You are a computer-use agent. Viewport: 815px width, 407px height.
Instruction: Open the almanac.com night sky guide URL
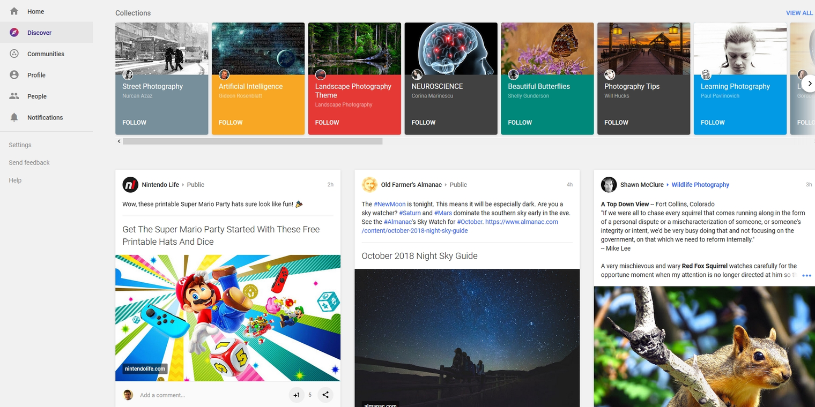click(x=460, y=226)
